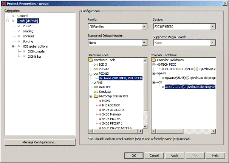Viewport: 229px width, 163px height.
Task: Select General category
Action: click(x=23, y=16)
